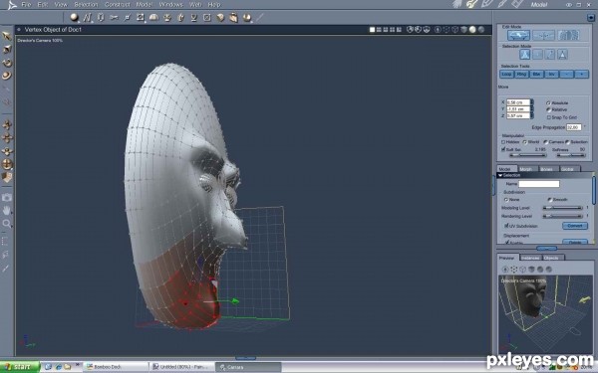Select Absolute move mode
598x373 pixels.
coord(548,103)
